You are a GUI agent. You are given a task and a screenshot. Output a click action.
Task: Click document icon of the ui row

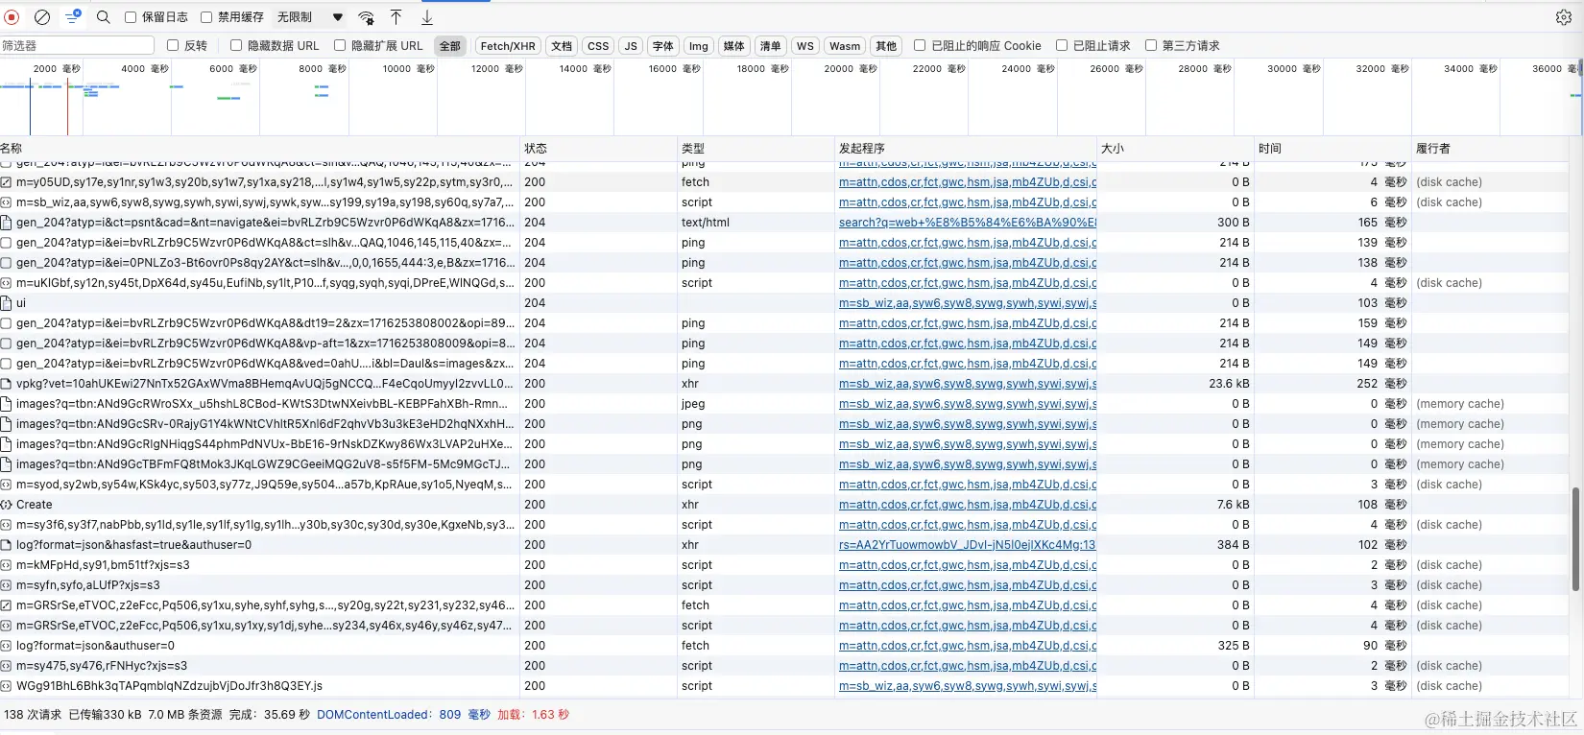[7, 303]
